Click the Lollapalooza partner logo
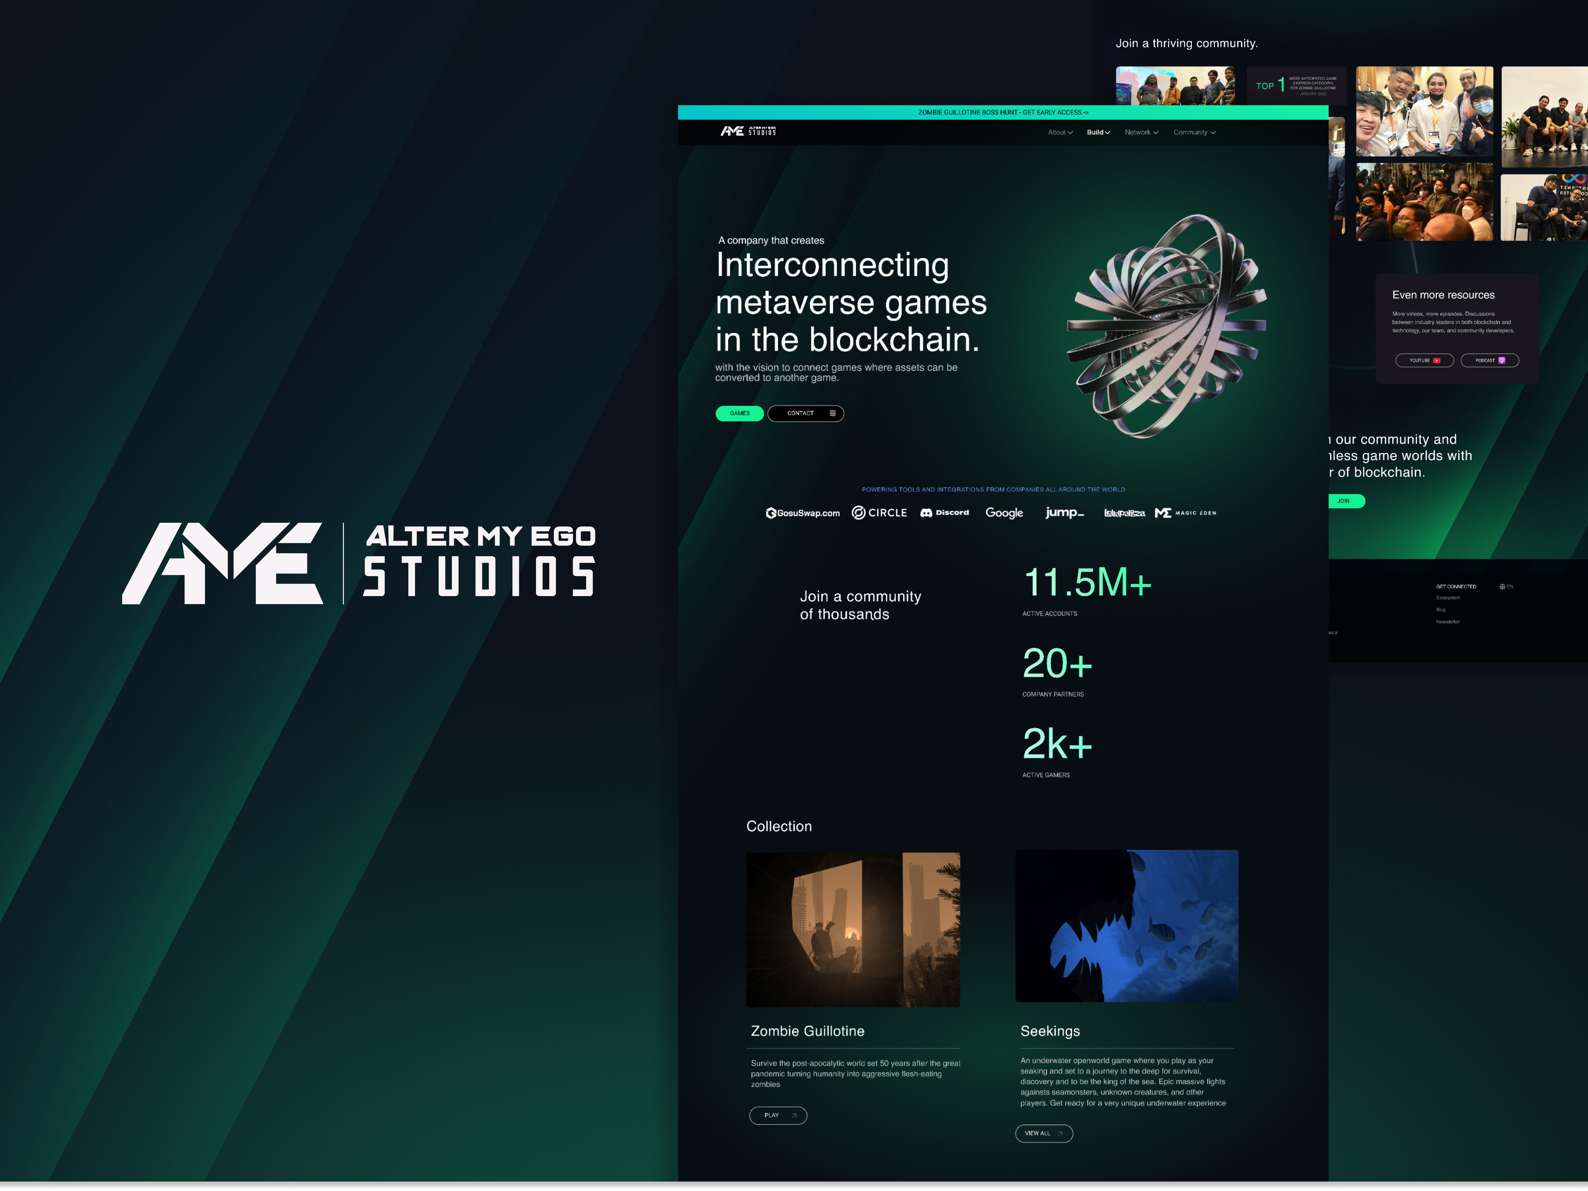The width and height of the screenshot is (1588, 1191). click(1124, 513)
